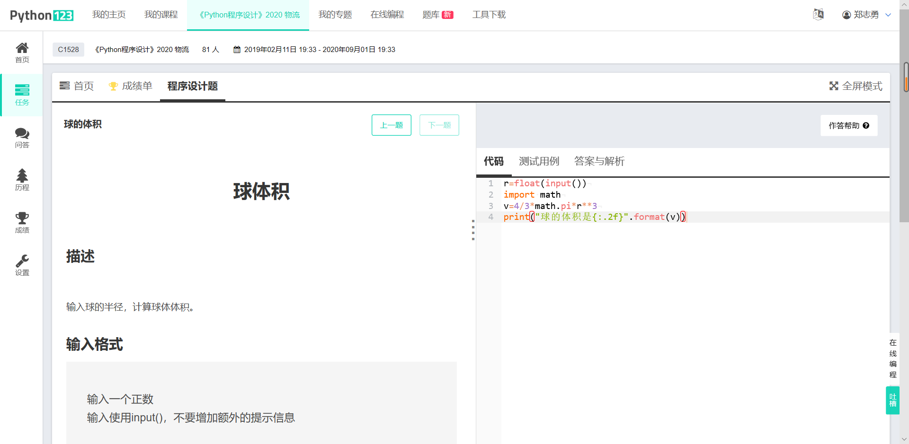Open 我的课程 in the top navigation
This screenshot has height=444, width=909.
(161, 15)
